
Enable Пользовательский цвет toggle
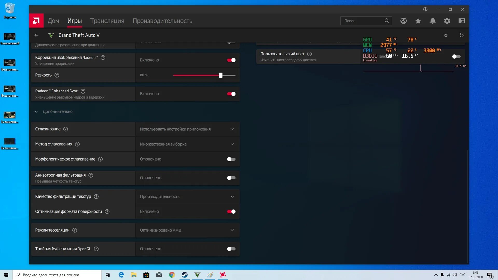click(456, 57)
